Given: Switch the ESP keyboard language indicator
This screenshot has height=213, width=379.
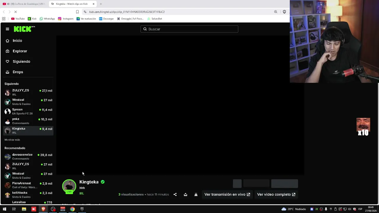Looking at the screenshot, I should [360, 209].
